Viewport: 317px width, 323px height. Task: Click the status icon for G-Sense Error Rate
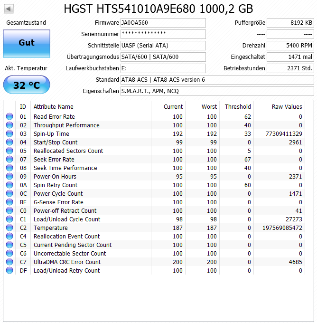[x=9, y=202]
